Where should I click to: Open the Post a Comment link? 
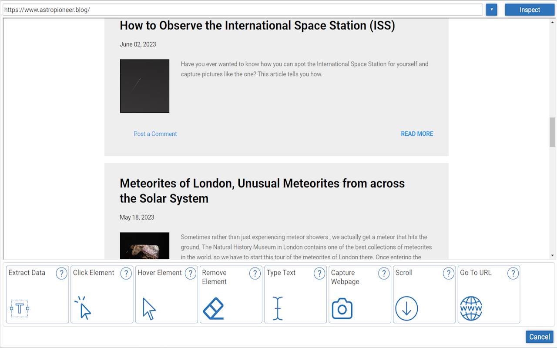155,134
